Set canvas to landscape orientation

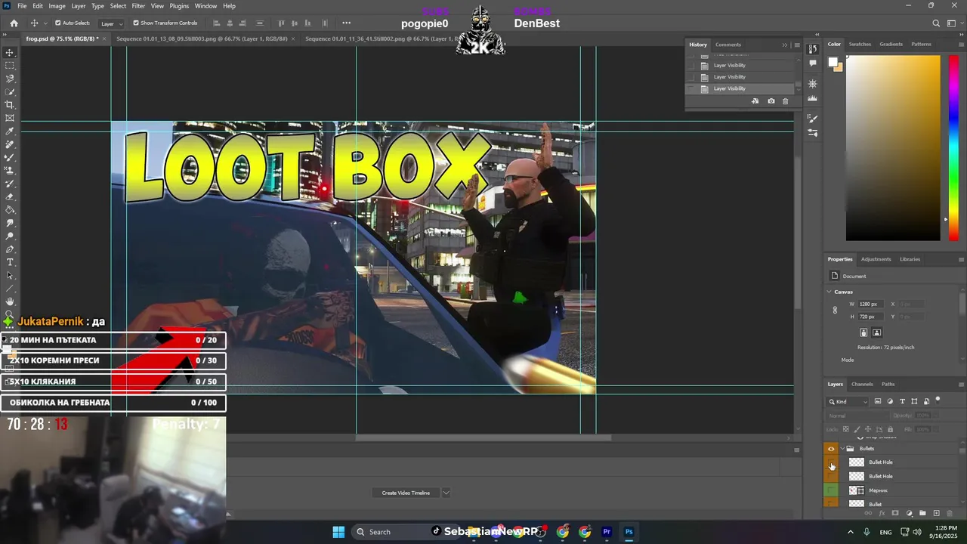pos(876,332)
